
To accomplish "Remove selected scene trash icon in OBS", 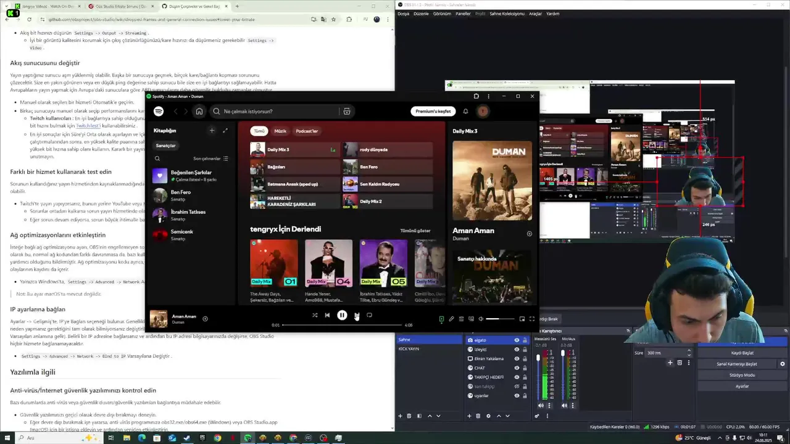I will (409, 416).
